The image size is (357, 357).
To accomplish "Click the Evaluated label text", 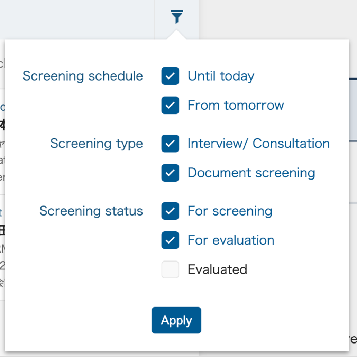I will [218, 269].
